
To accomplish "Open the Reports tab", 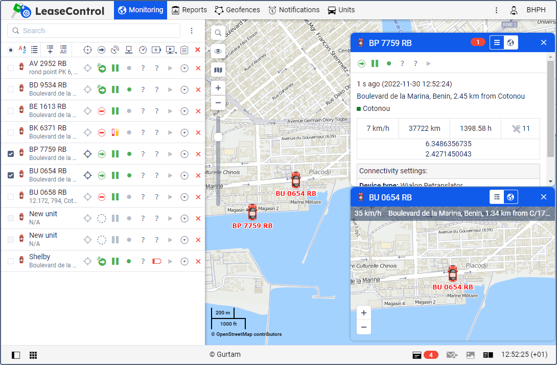I will 189,10.
